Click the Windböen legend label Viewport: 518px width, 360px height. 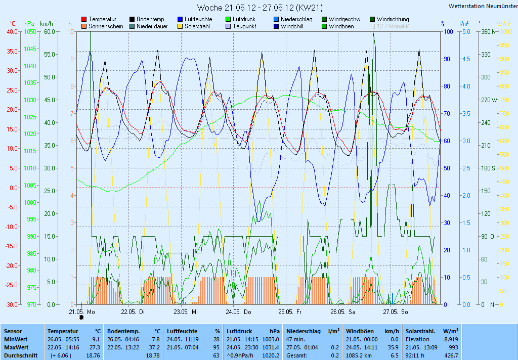coord(341,26)
